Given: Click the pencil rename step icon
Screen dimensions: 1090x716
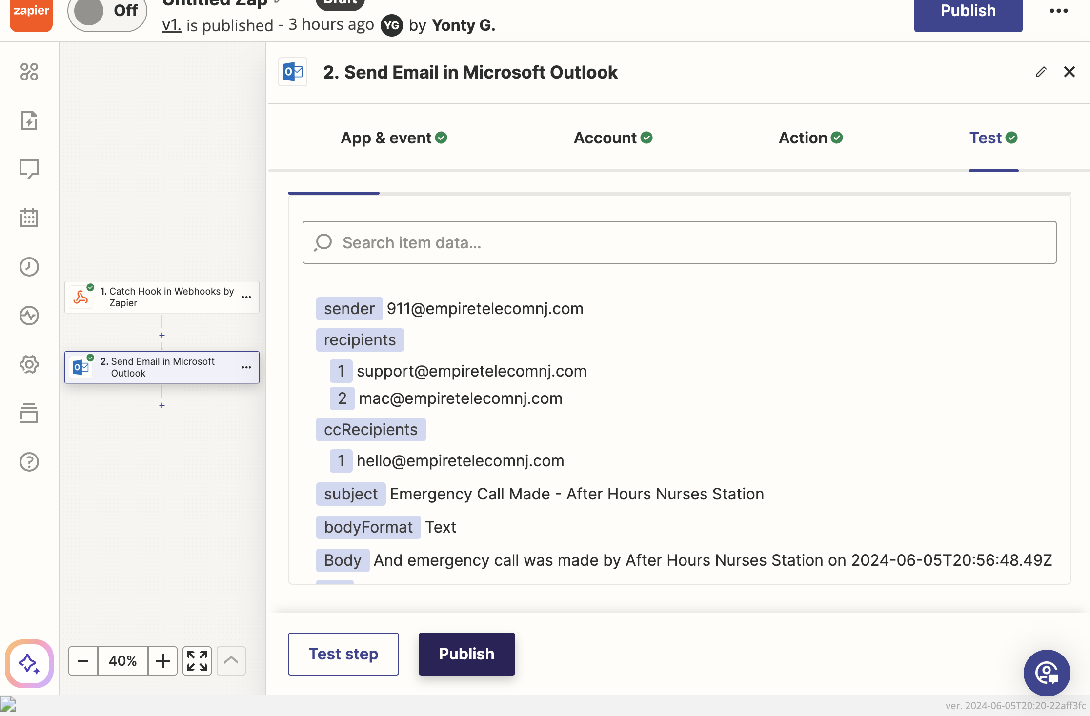Looking at the screenshot, I should (1041, 72).
